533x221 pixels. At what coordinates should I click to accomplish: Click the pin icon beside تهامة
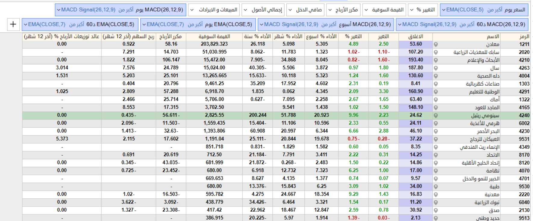(x=436, y=171)
